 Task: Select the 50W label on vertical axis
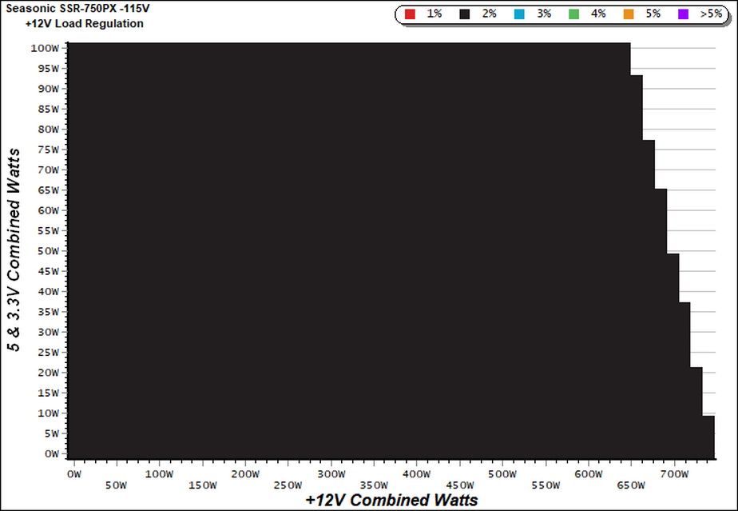[49, 251]
